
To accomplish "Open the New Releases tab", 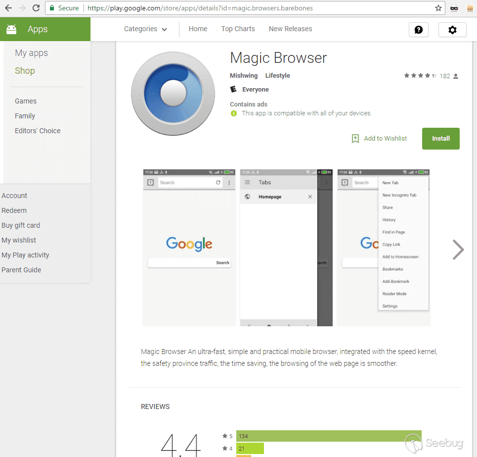I will (x=290, y=29).
